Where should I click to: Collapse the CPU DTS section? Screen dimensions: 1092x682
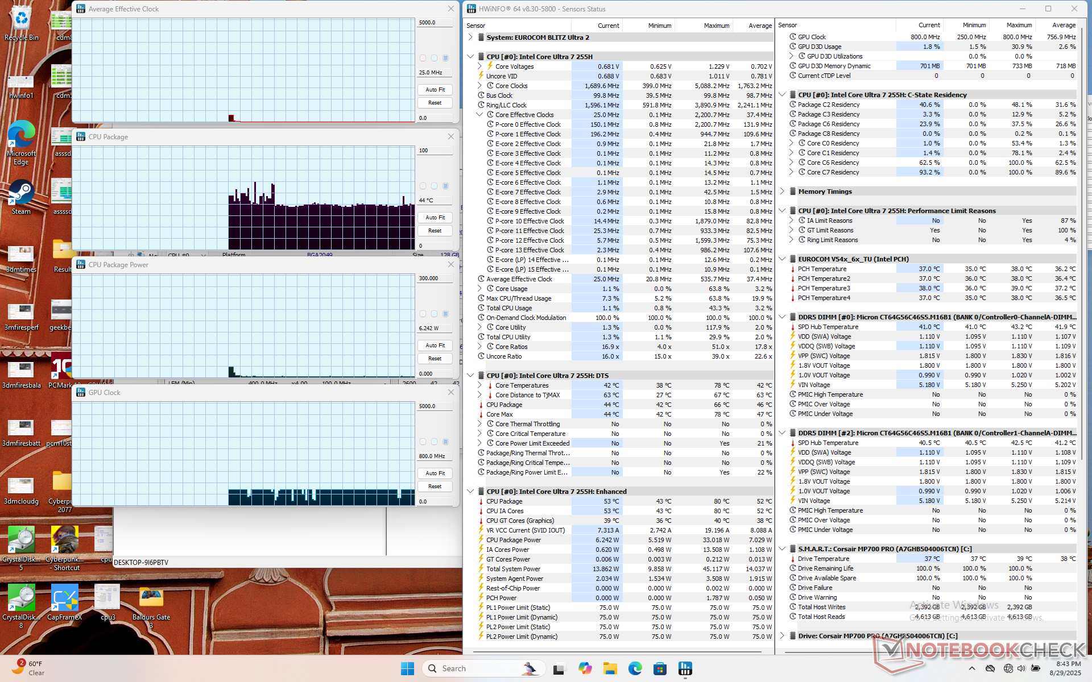click(x=470, y=376)
